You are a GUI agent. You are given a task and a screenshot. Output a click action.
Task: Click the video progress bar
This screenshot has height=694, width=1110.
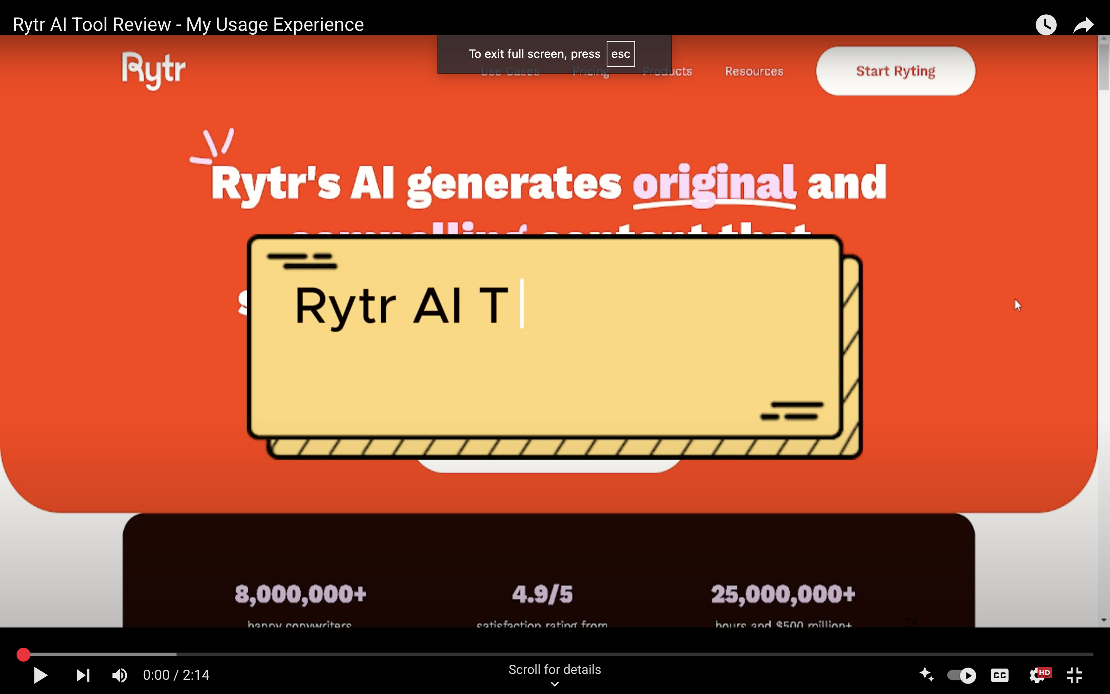coord(555,654)
